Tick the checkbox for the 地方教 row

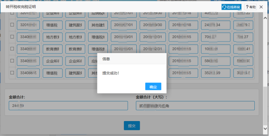(12, 37)
